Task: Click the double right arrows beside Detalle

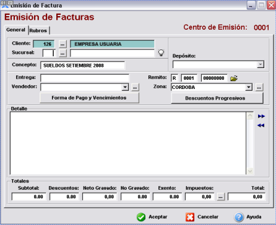Action: coord(261,116)
